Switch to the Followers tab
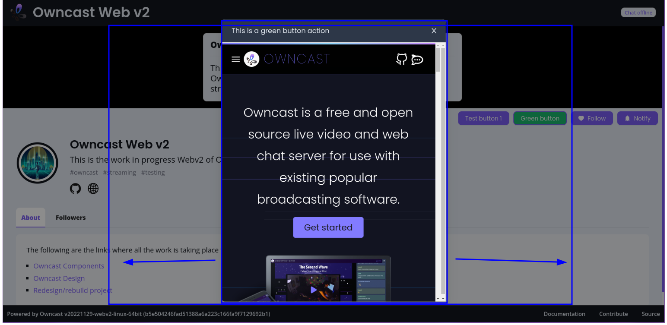 [x=70, y=218]
